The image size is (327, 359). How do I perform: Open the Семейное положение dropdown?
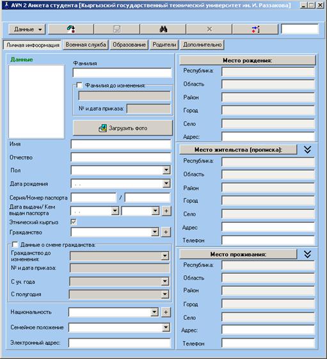pyautogui.click(x=166, y=328)
